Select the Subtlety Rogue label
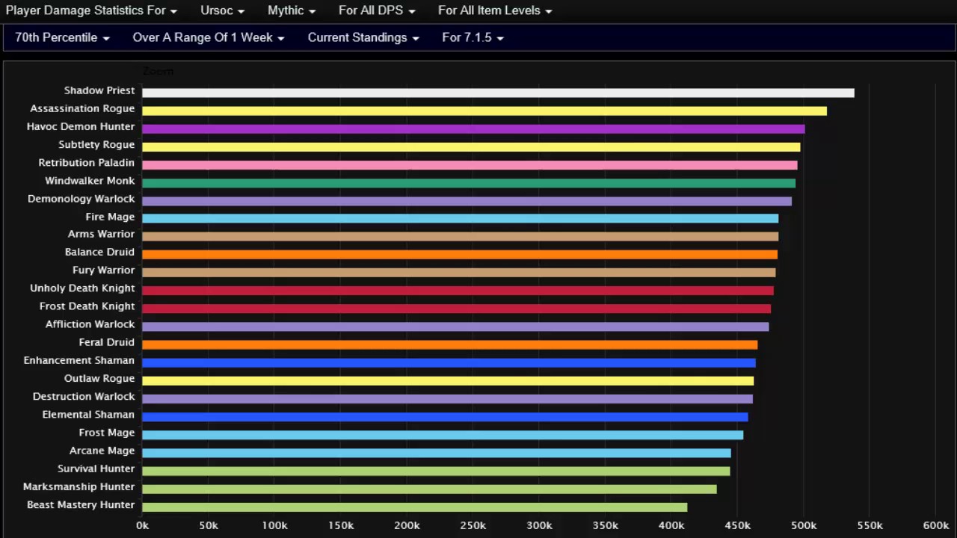The image size is (957, 538). pos(96,144)
